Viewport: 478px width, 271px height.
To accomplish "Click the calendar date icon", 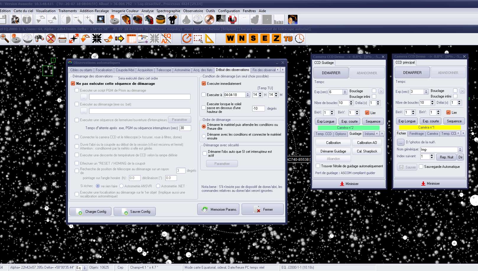I will pos(131,39).
